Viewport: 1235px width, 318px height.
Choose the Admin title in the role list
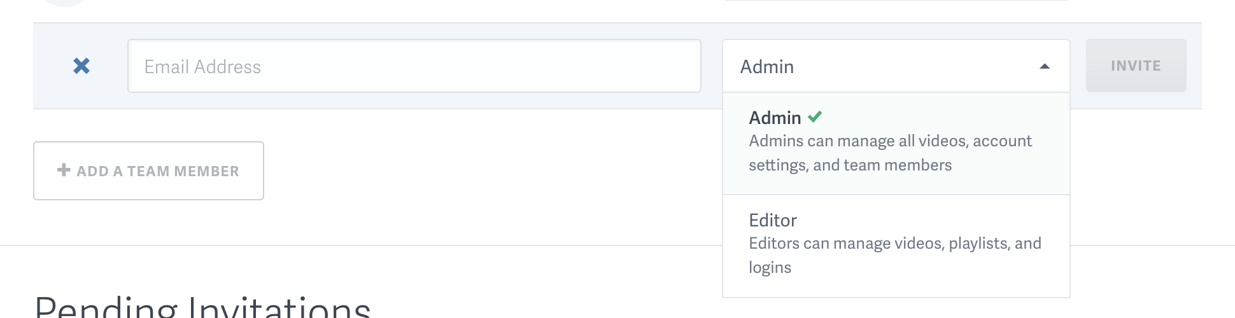(775, 118)
